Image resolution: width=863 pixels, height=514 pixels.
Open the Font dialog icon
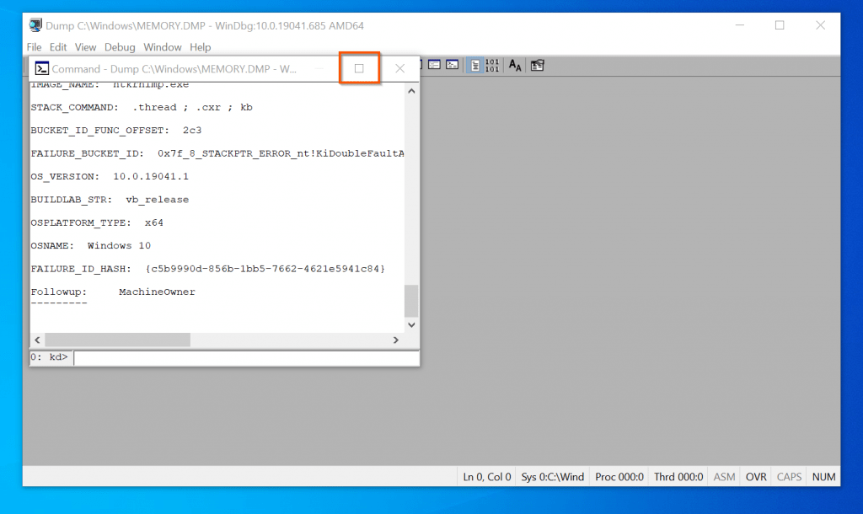pyautogui.click(x=515, y=66)
